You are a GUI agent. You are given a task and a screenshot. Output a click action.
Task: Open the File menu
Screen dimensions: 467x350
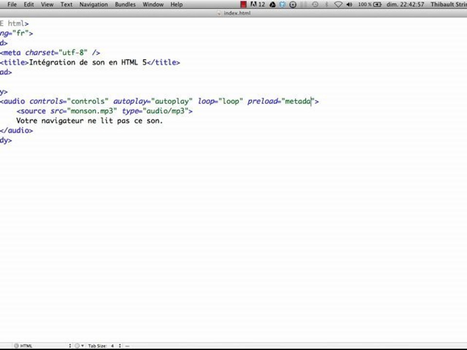click(x=12, y=4)
